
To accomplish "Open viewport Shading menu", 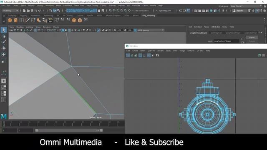I will coord(20,27).
